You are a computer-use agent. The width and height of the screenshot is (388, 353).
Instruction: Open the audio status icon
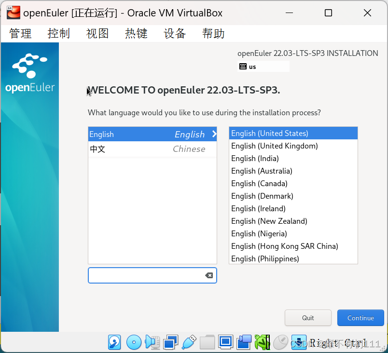tap(152, 342)
